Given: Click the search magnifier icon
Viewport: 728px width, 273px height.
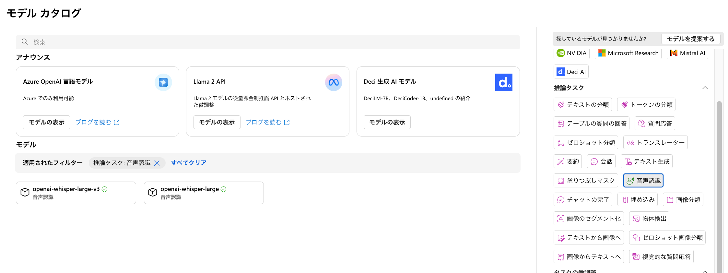Looking at the screenshot, I should 25,42.
